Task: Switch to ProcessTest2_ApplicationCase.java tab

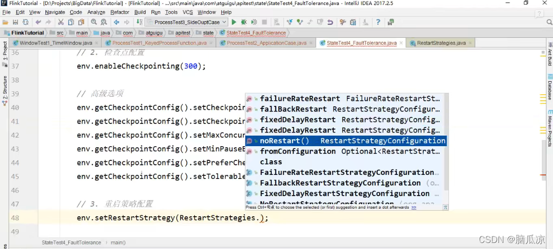Action: 266,43
